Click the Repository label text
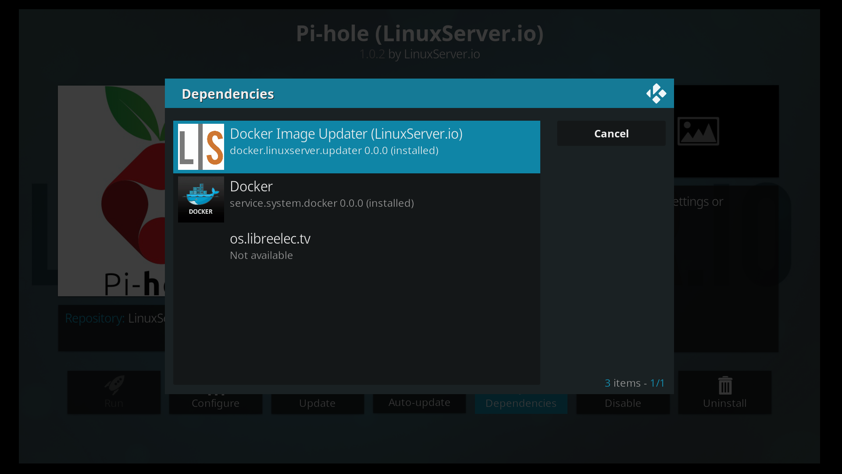Screen dimensions: 842x474 pos(94,318)
